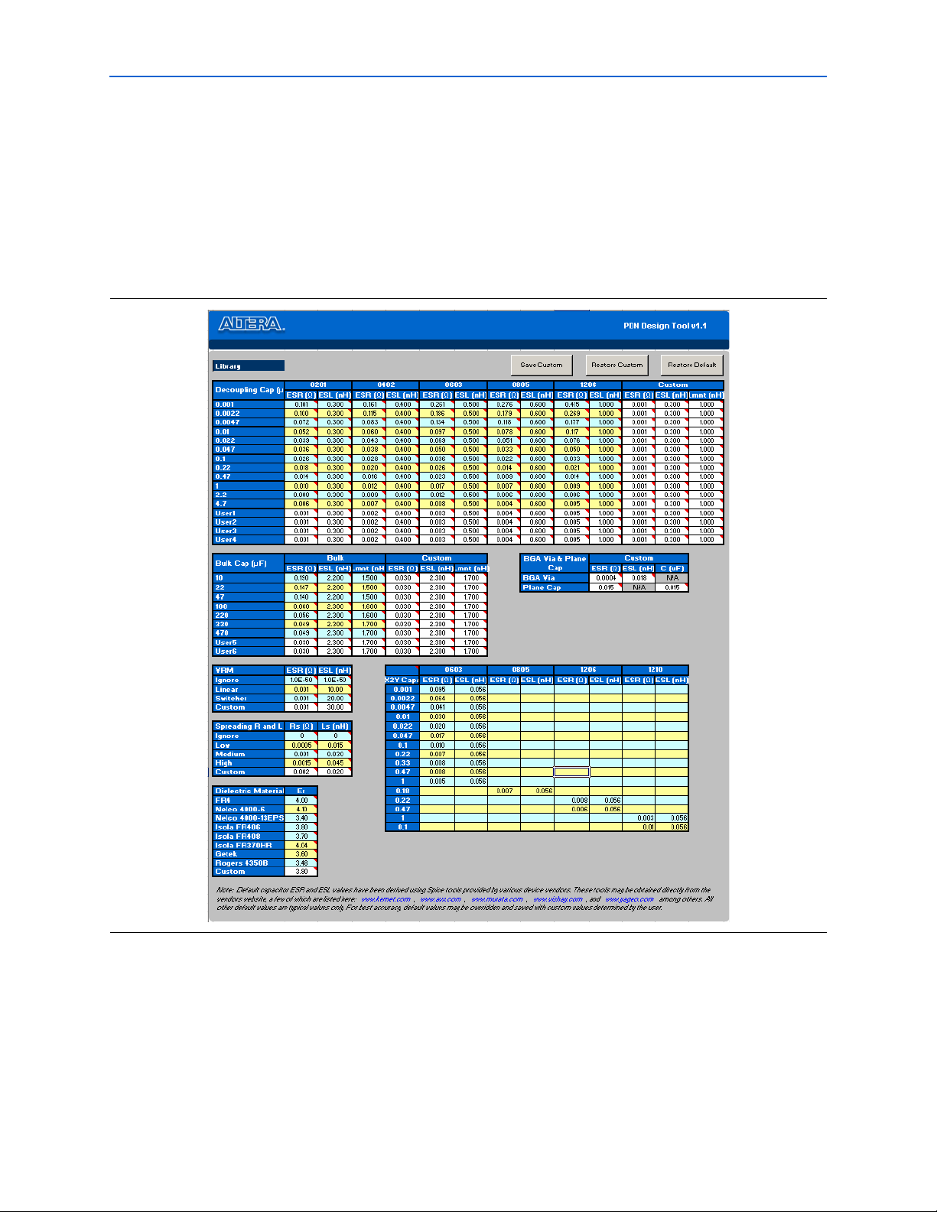This screenshot has height=1212, width=937.
Task: Select Isola FR408 Er cell 3.70
Action: click(301, 837)
